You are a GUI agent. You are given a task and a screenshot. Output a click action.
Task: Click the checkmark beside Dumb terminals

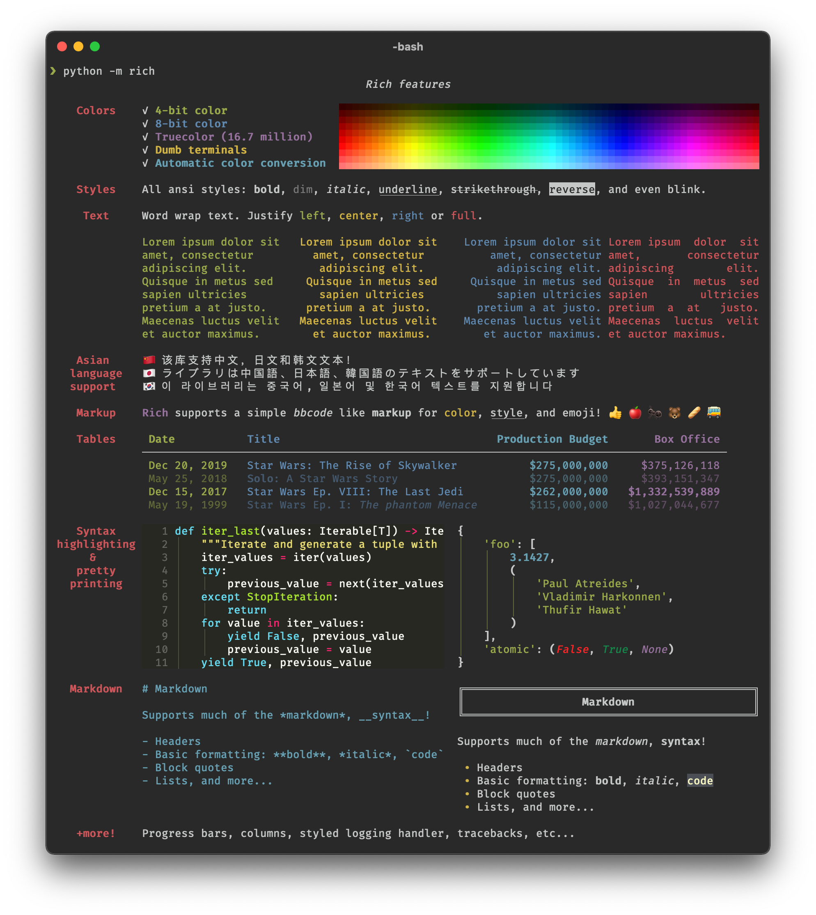(x=145, y=150)
